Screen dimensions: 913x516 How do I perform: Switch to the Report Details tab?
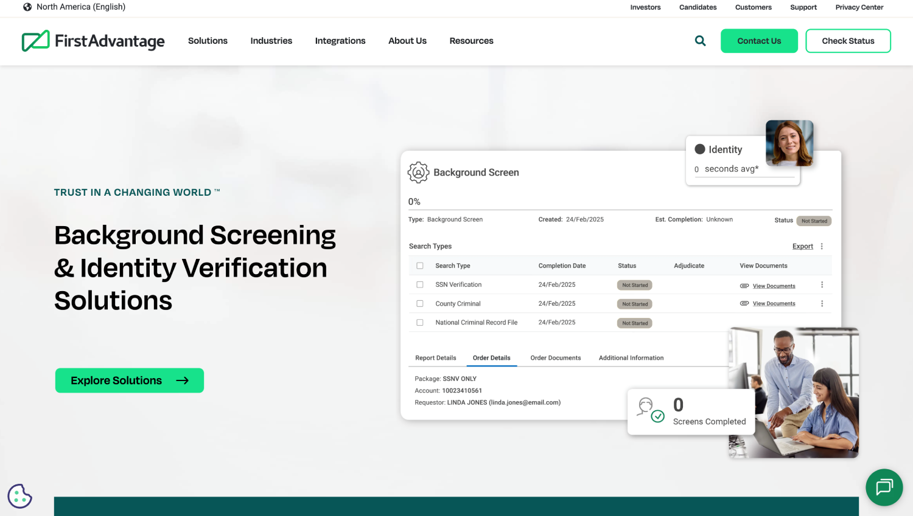point(436,358)
